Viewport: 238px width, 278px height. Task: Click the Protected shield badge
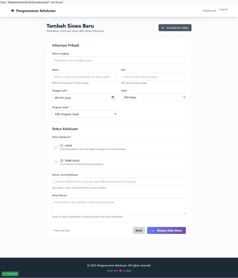[10, 274]
